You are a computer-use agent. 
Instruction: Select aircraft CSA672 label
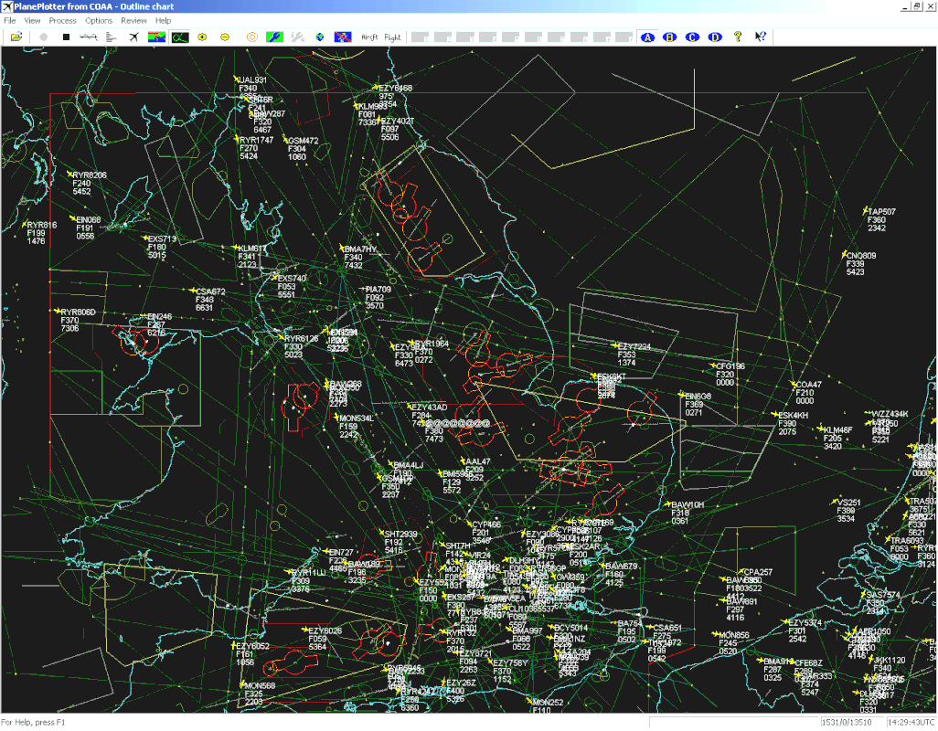(210, 291)
